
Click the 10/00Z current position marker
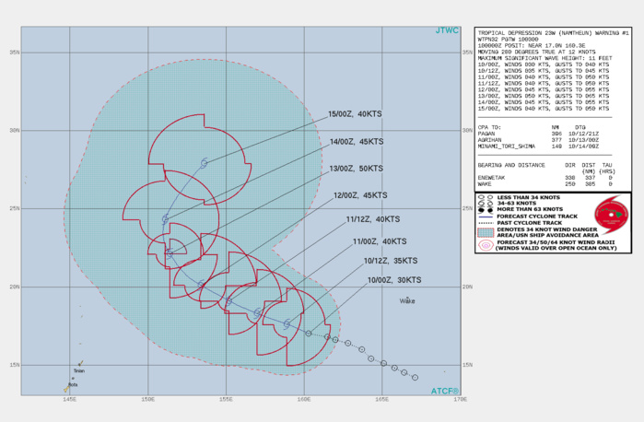309,334
